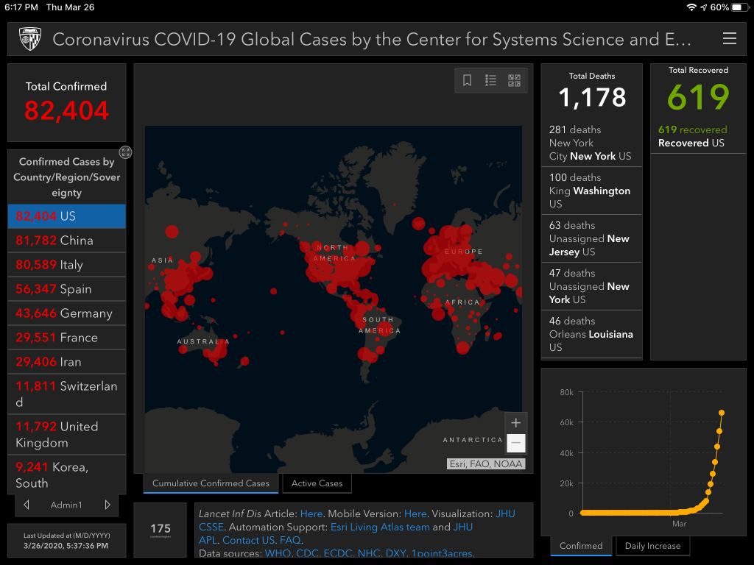This screenshot has width=754, height=565.
Task: Go to next list with right arrow
Action: click(108, 505)
